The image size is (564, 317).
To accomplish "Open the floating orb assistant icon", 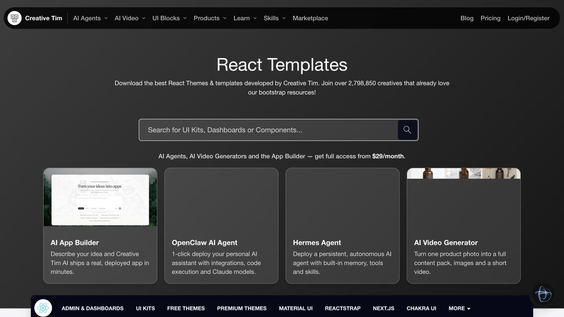I will point(543,294).
